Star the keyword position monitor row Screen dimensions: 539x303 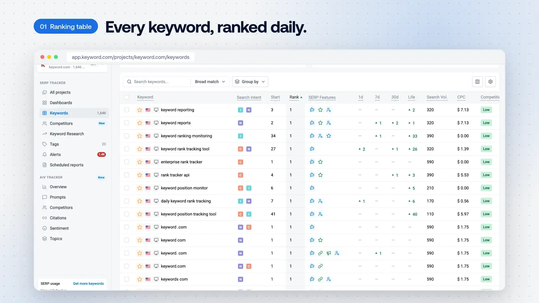click(x=140, y=188)
